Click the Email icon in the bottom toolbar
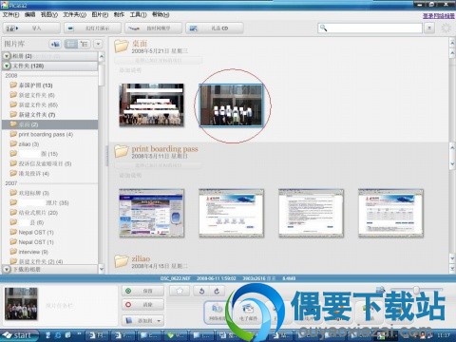456x342 pixels. tap(248, 312)
